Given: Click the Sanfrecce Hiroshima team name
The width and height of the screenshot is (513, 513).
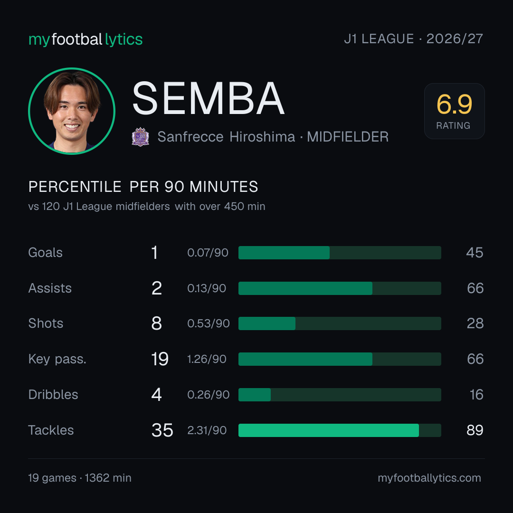Looking at the screenshot, I should [x=226, y=137].
